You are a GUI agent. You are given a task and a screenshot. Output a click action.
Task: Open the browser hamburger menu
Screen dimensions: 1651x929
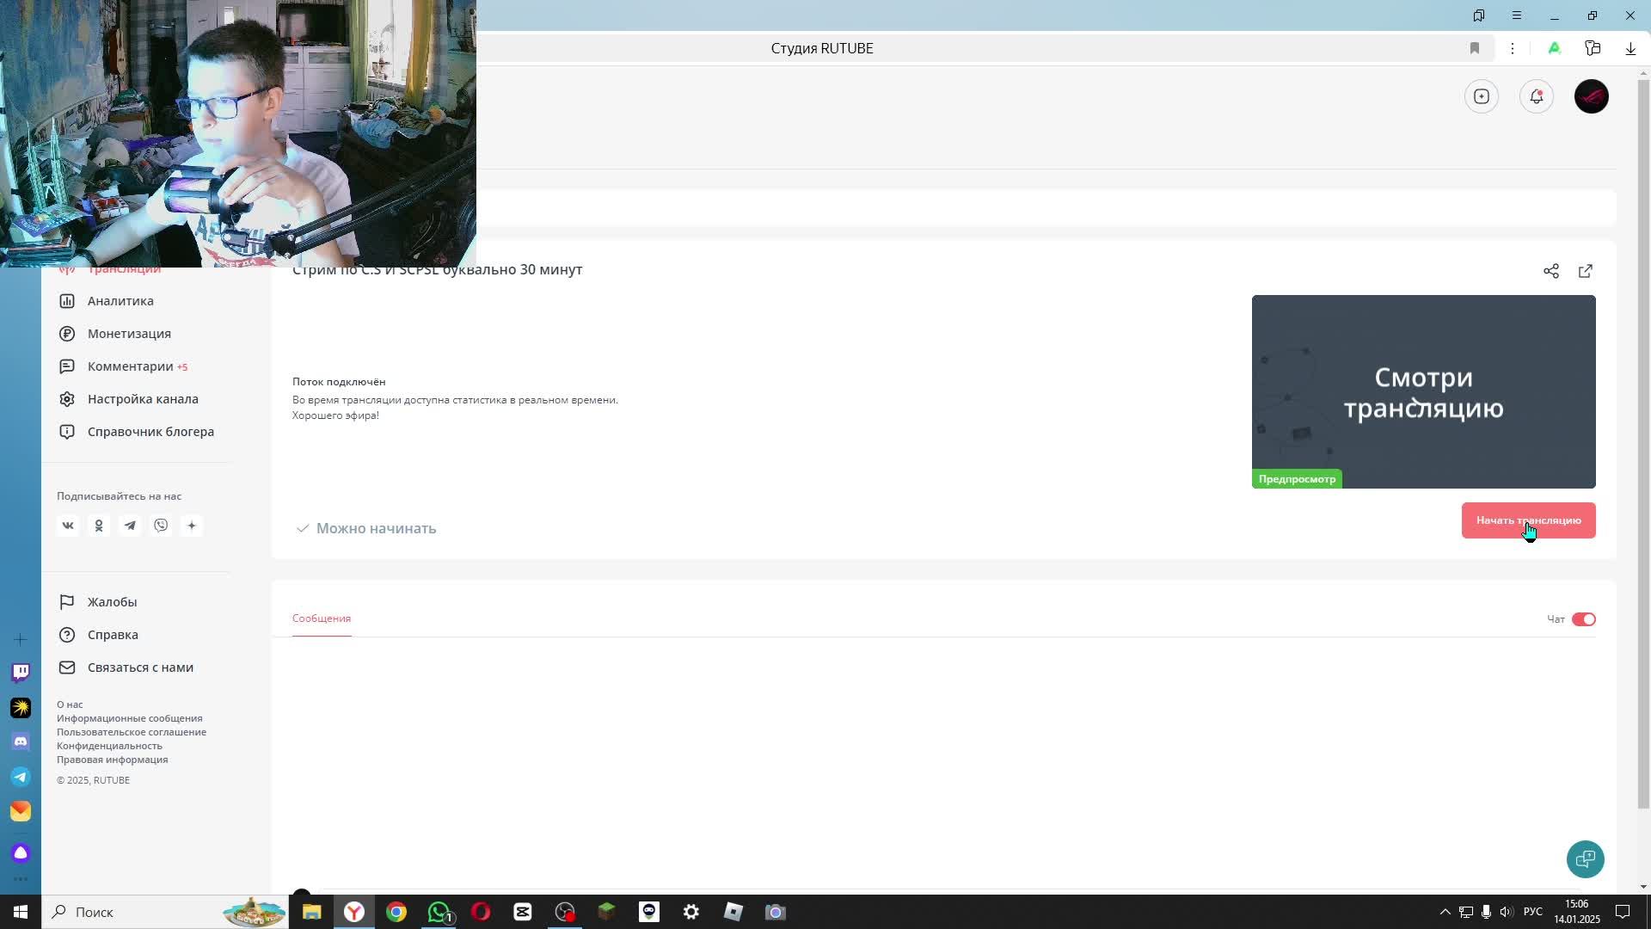click(x=1516, y=15)
